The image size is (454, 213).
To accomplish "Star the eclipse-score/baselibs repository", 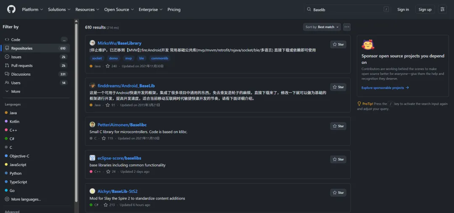I will [x=338, y=160].
